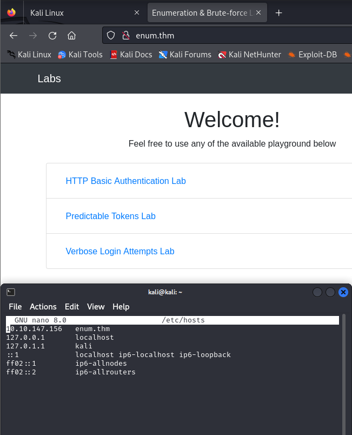Click the Kali NetHunter dragon bookmark icon
Viewport: 352px width, 435px height.
(221, 55)
